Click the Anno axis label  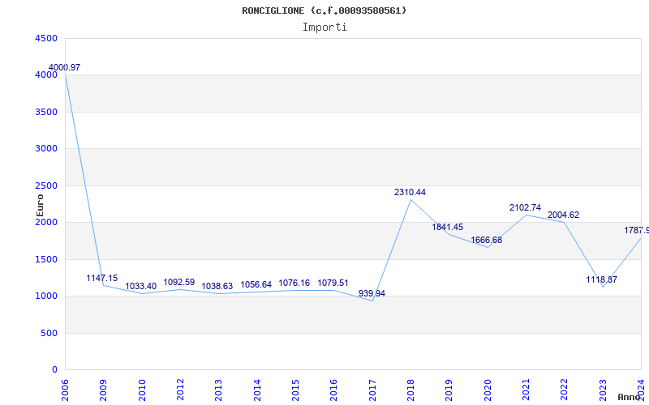point(629,397)
